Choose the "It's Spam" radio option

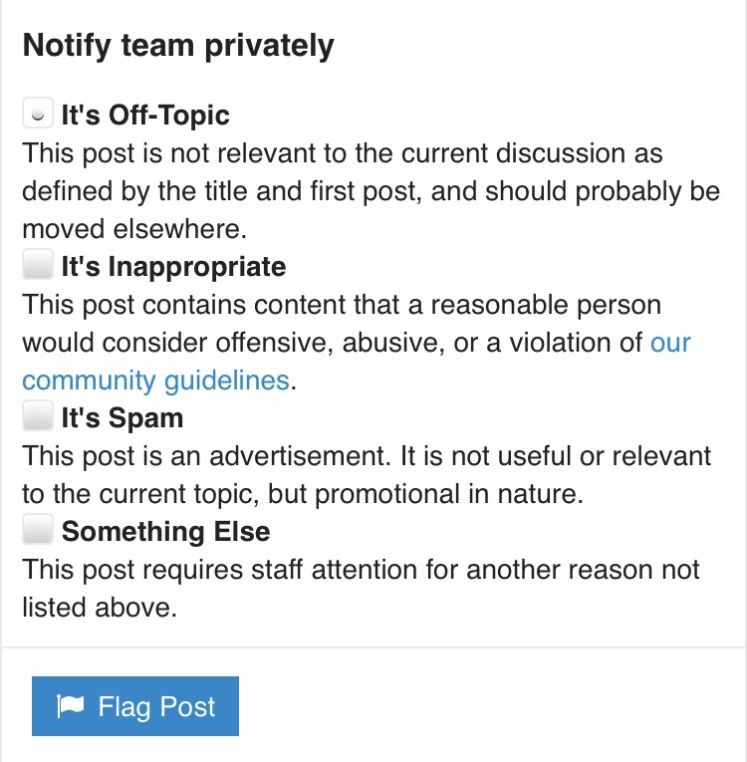click(x=37, y=416)
